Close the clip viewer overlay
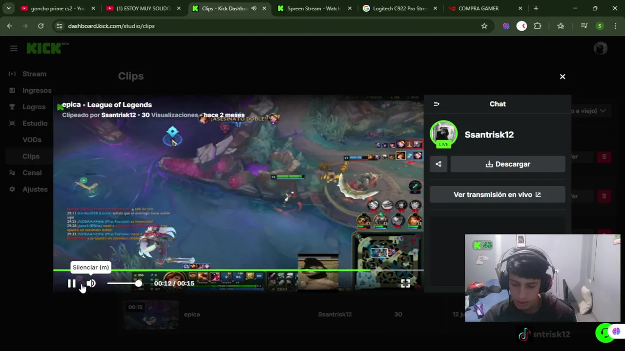The width and height of the screenshot is (625, 351). (562, 77)
